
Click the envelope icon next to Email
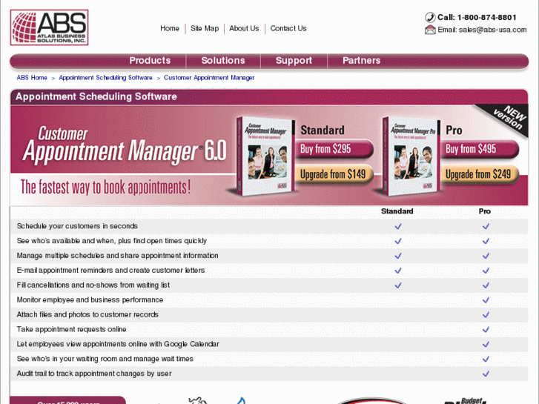click(x=430, y=30)
